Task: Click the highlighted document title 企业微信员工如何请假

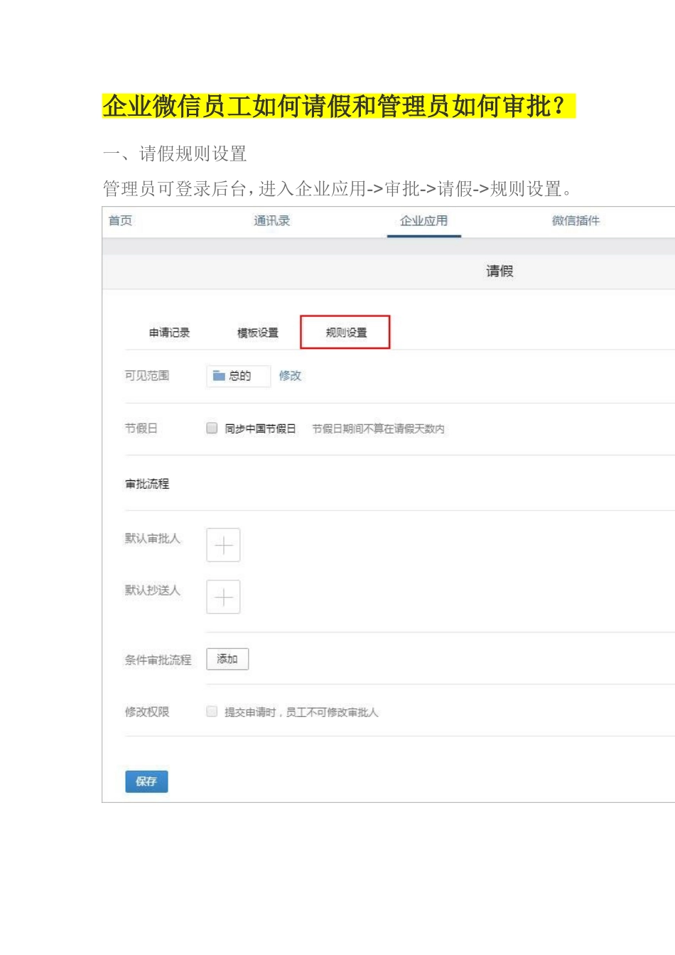Action: [340, 107]
